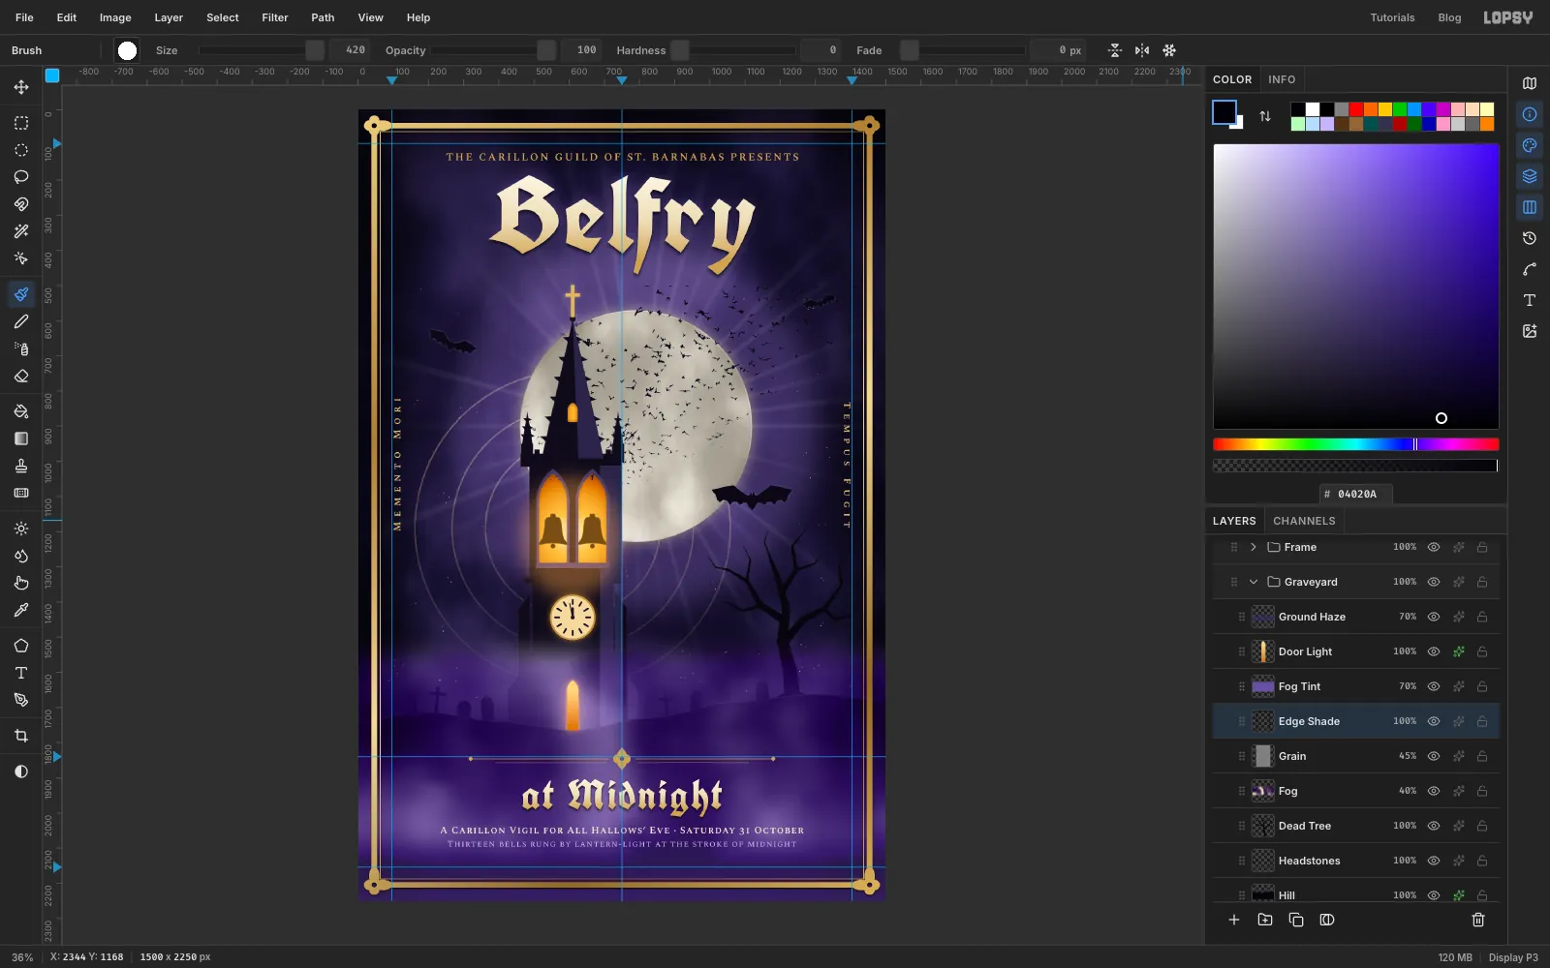
Task: Open the Path menu
Action: tap(323, 17)
